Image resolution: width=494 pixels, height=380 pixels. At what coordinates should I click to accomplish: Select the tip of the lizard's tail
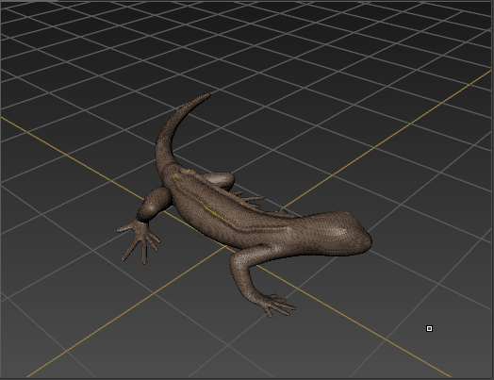[x=206, y=95]
